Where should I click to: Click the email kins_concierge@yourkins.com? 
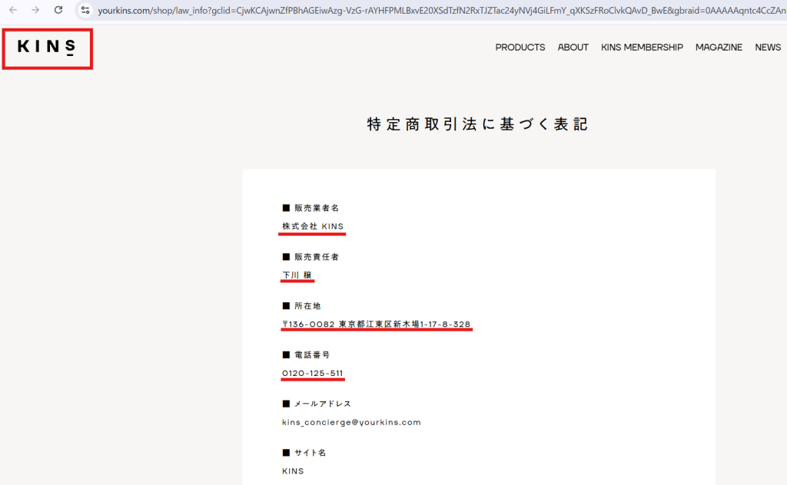click(351, 421)
